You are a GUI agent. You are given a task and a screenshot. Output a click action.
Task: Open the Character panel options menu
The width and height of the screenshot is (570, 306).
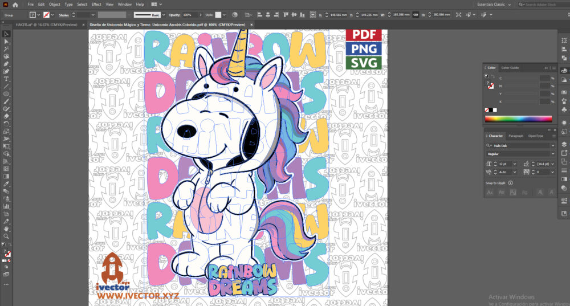(553, 136)
